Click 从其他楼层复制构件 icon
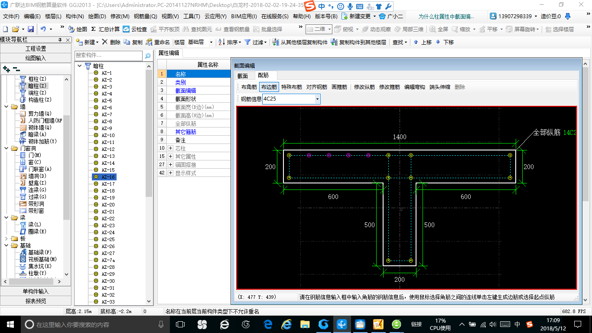The image size is (592, 333). click(x=276, y=42)
